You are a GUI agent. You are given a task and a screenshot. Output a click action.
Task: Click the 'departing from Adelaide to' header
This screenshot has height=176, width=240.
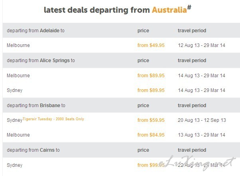coord(35,31)
